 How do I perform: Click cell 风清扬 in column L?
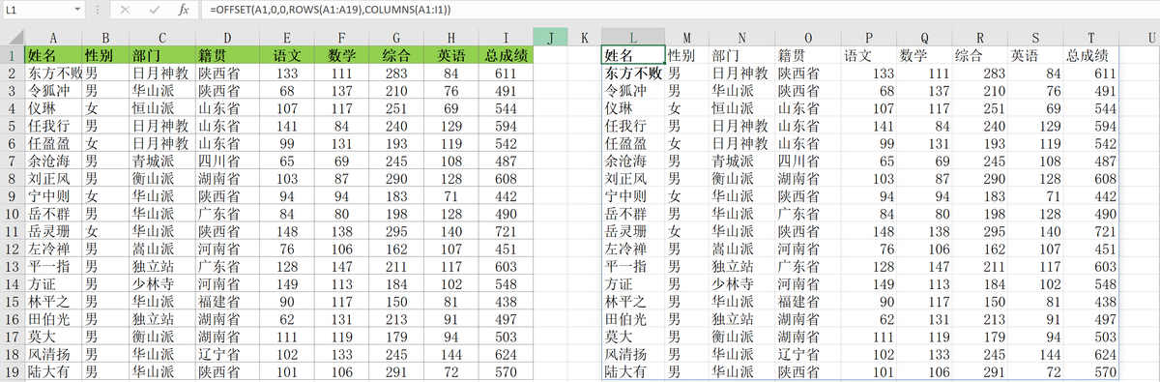633,355
